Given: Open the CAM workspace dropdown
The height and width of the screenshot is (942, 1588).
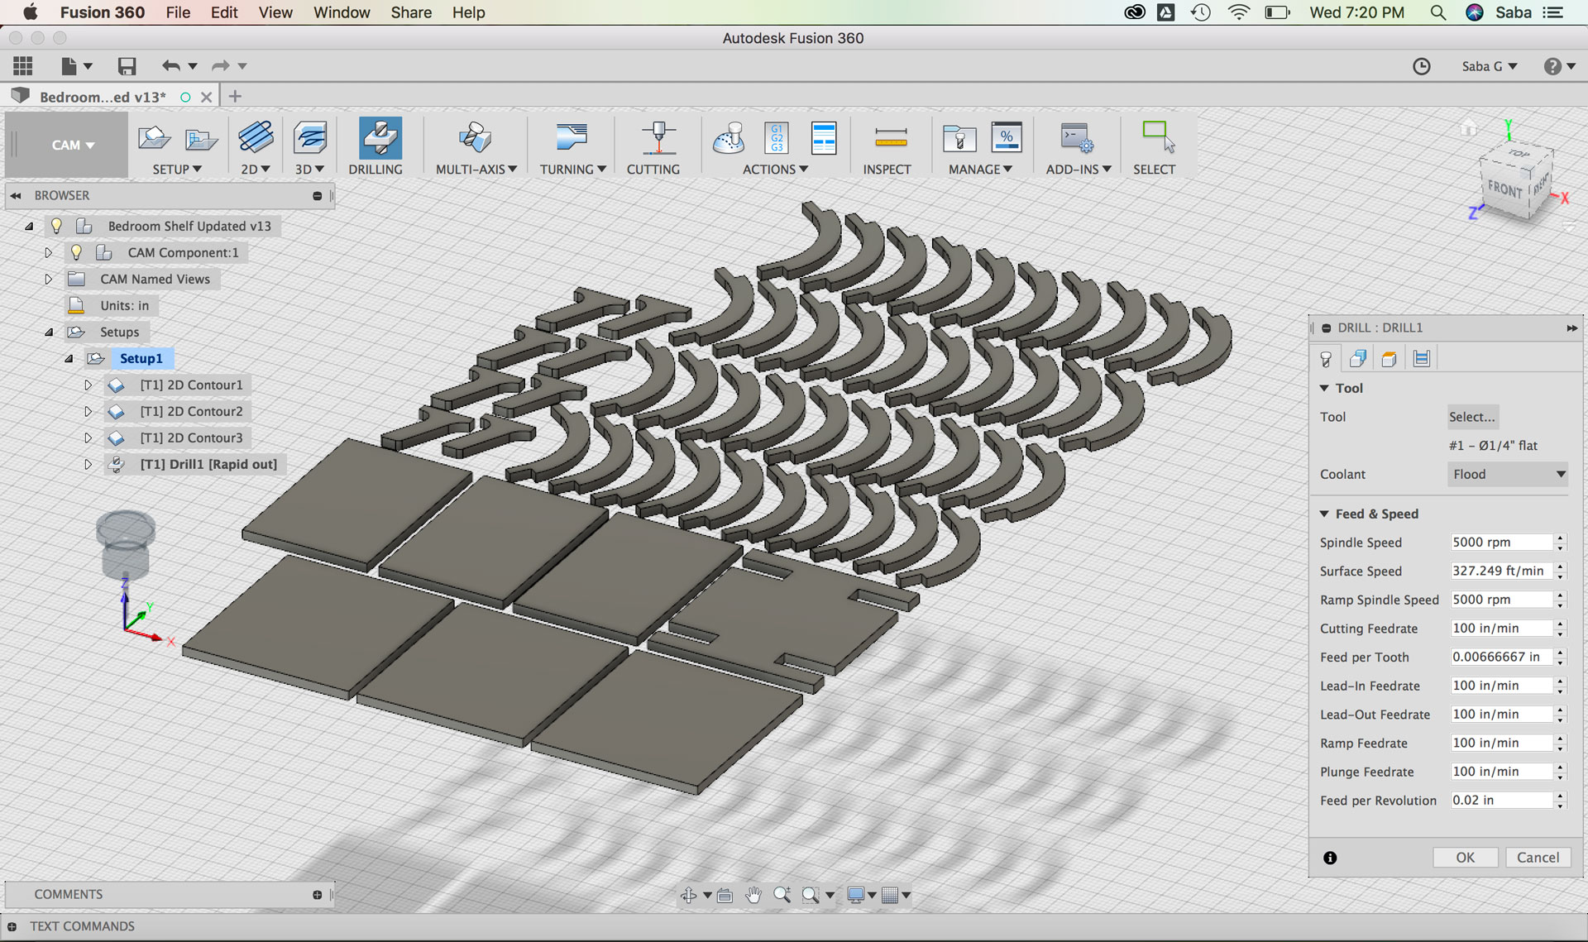Looking at the screenshot, I should tap(72, 145).
